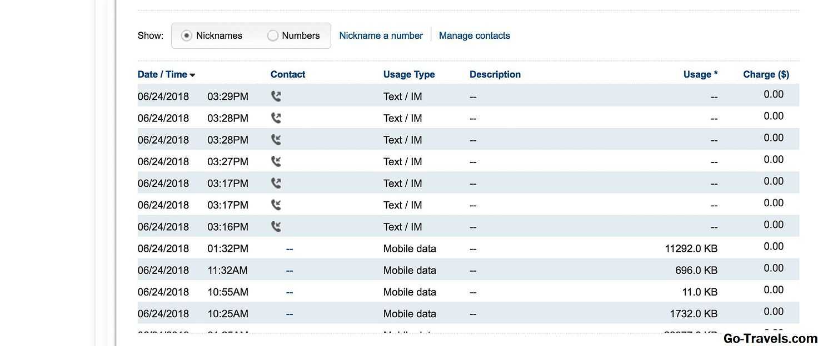Viewport: 818px width, 346px height.
Task: Sort by the Contact column header
Action: [x=287, y=74]
